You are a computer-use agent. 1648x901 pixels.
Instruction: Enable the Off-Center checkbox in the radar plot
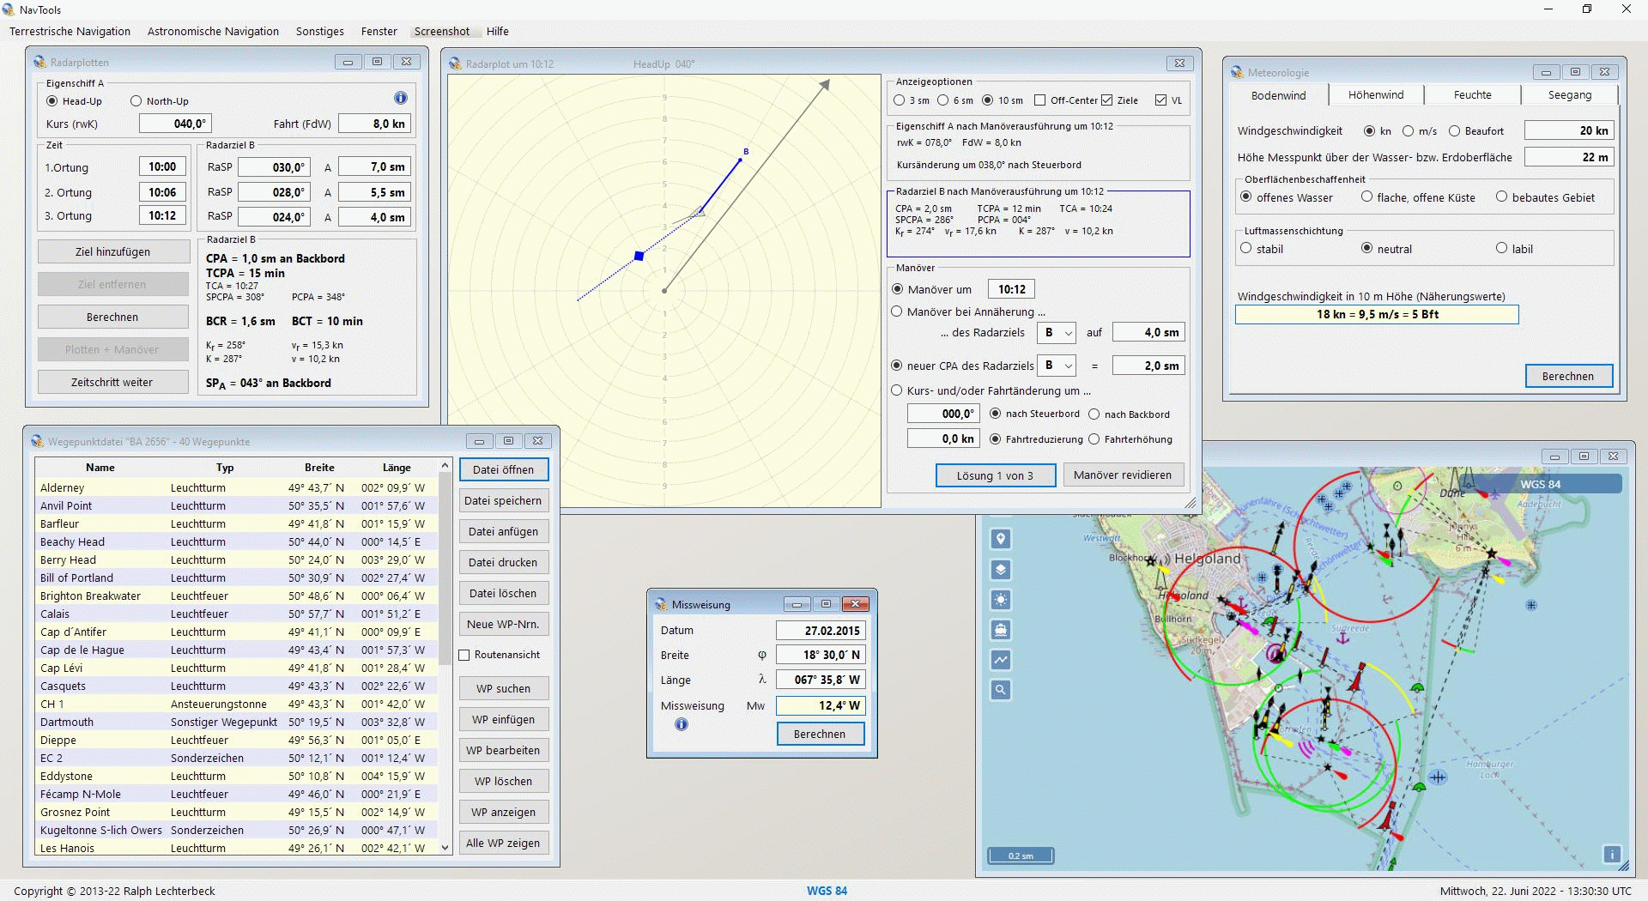click(x=1040, y=100)
